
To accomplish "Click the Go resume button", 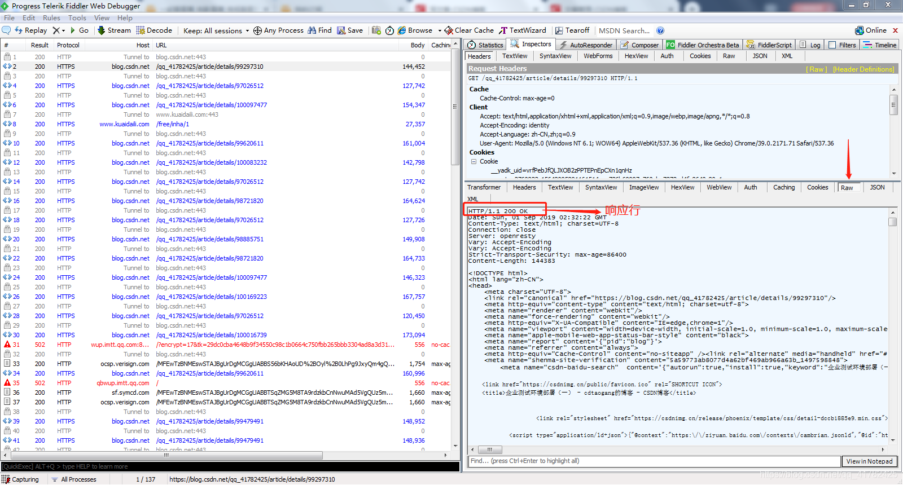I will point(79,30).
